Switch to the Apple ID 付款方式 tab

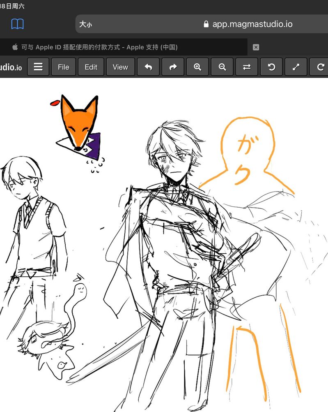(x=123, y=47)
